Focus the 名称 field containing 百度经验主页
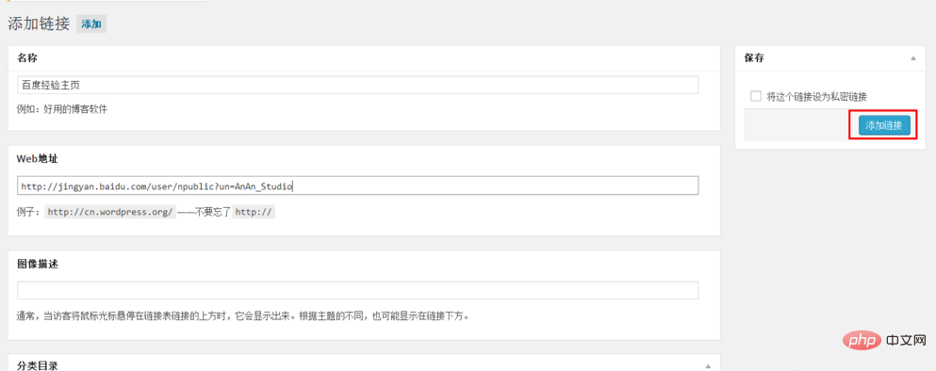Viewport: 936px width, 371px height. [357, 85]
